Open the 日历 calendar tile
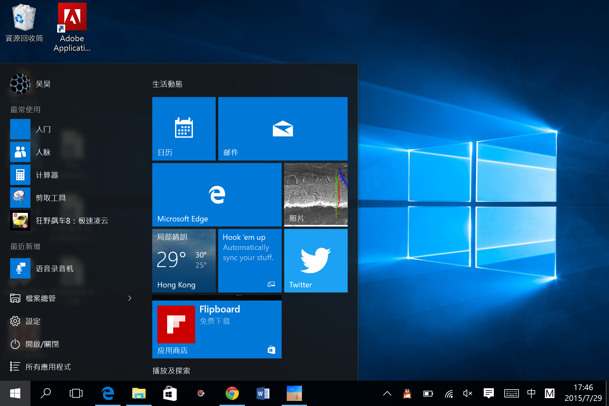 [184, 129]
